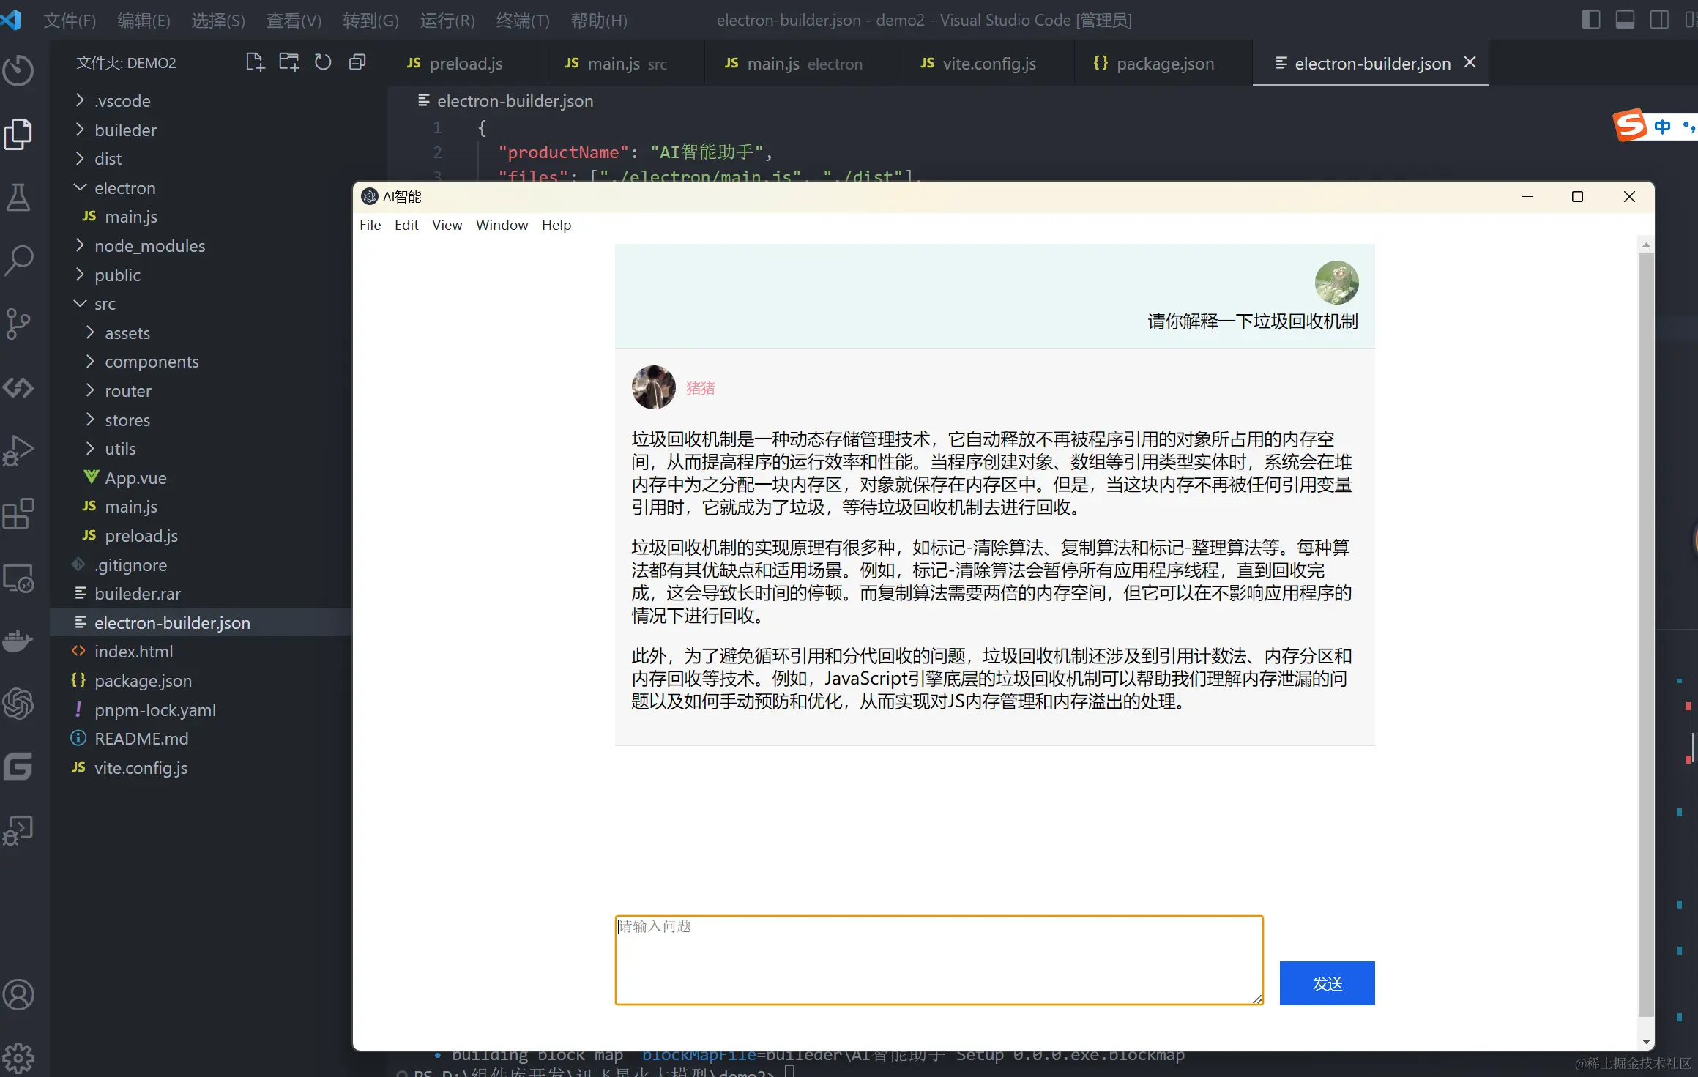1698x1077 pixels.
Task: Open the Accounts menu icon
Action: 18,994
